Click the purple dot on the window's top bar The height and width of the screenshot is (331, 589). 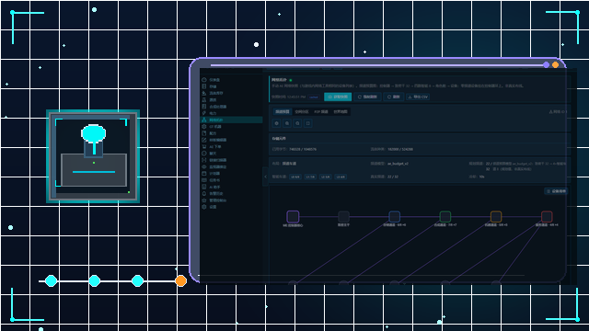[546, 65]
